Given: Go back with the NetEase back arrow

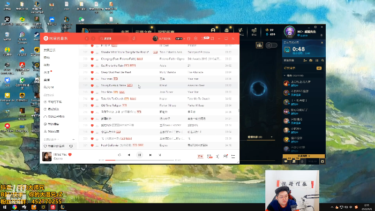Looking at the screenshot, I should pyautogui.click(x=87, y=38).
